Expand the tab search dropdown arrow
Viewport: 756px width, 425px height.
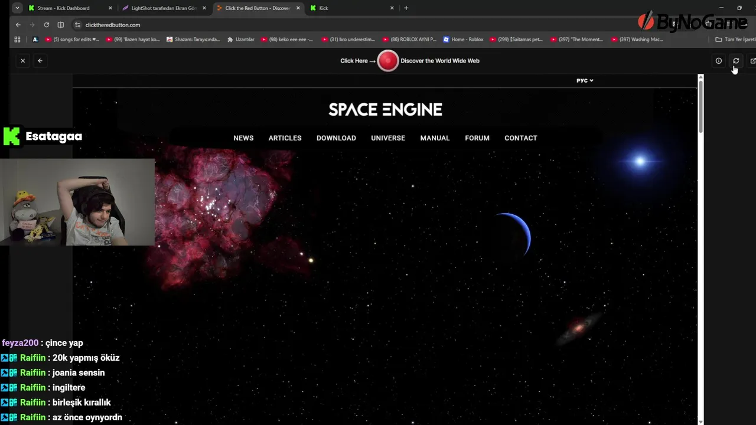click(x=17, y=8)
